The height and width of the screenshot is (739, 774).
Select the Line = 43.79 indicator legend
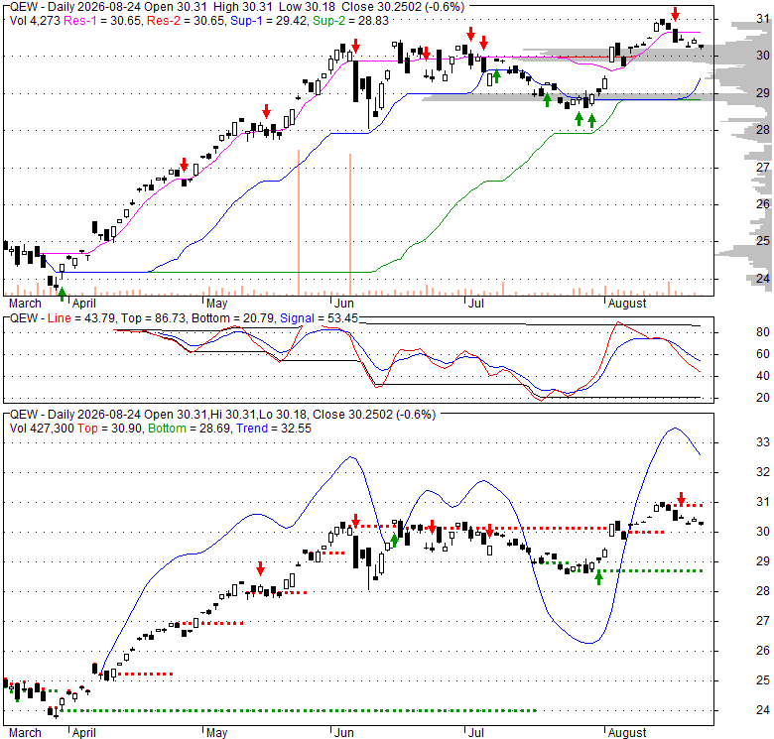81,318
